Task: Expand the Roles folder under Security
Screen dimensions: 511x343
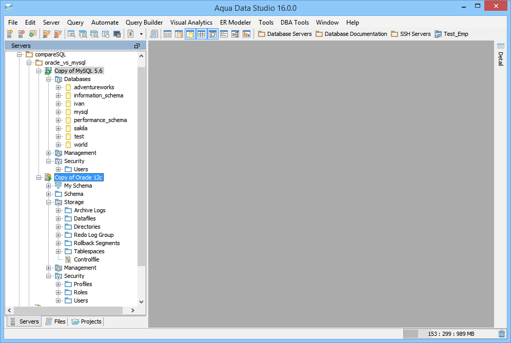Action: (x=58, y=292)
